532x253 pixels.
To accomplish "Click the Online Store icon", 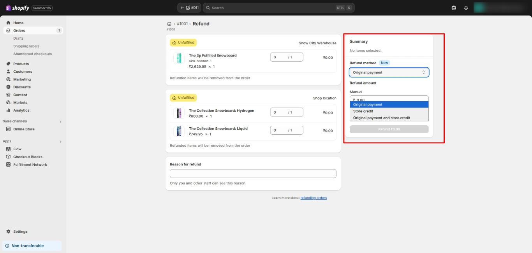I will point(8,129).
